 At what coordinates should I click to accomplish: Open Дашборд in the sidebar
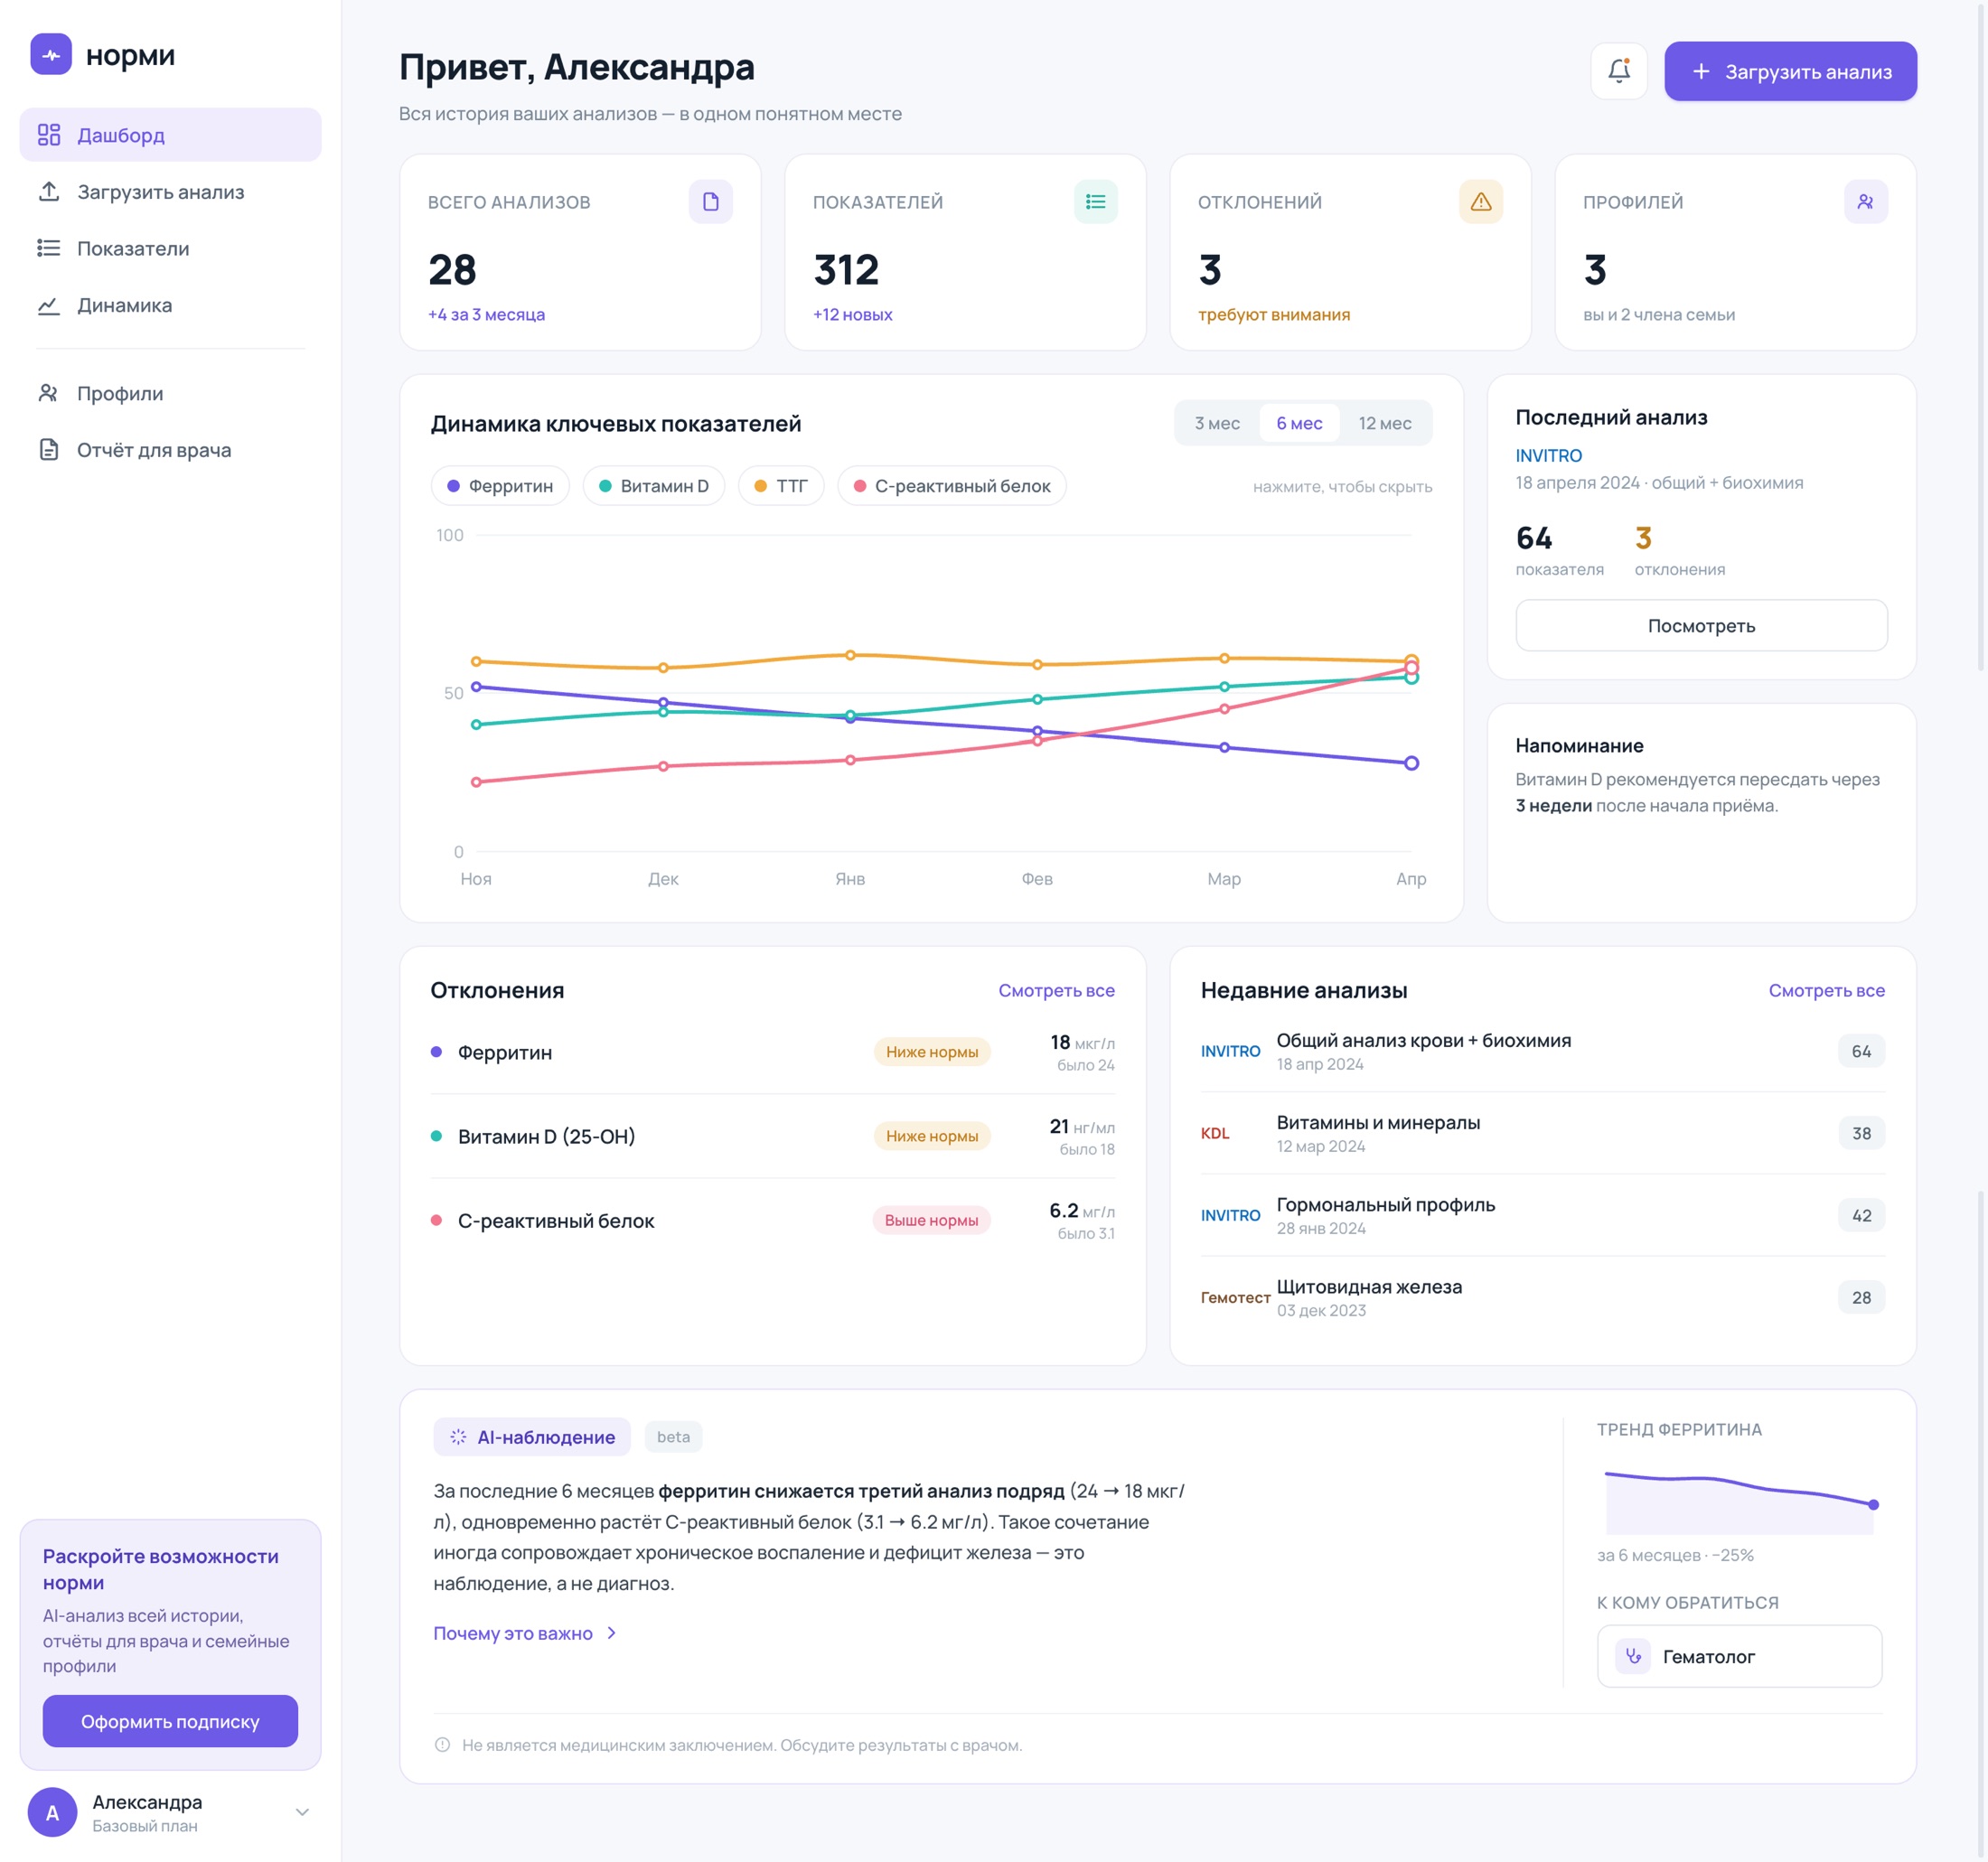[170, 135]
